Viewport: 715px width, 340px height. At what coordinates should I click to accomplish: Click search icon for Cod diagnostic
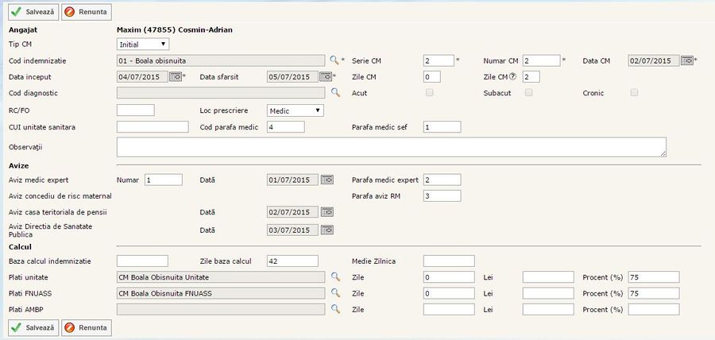click(334, 94)
